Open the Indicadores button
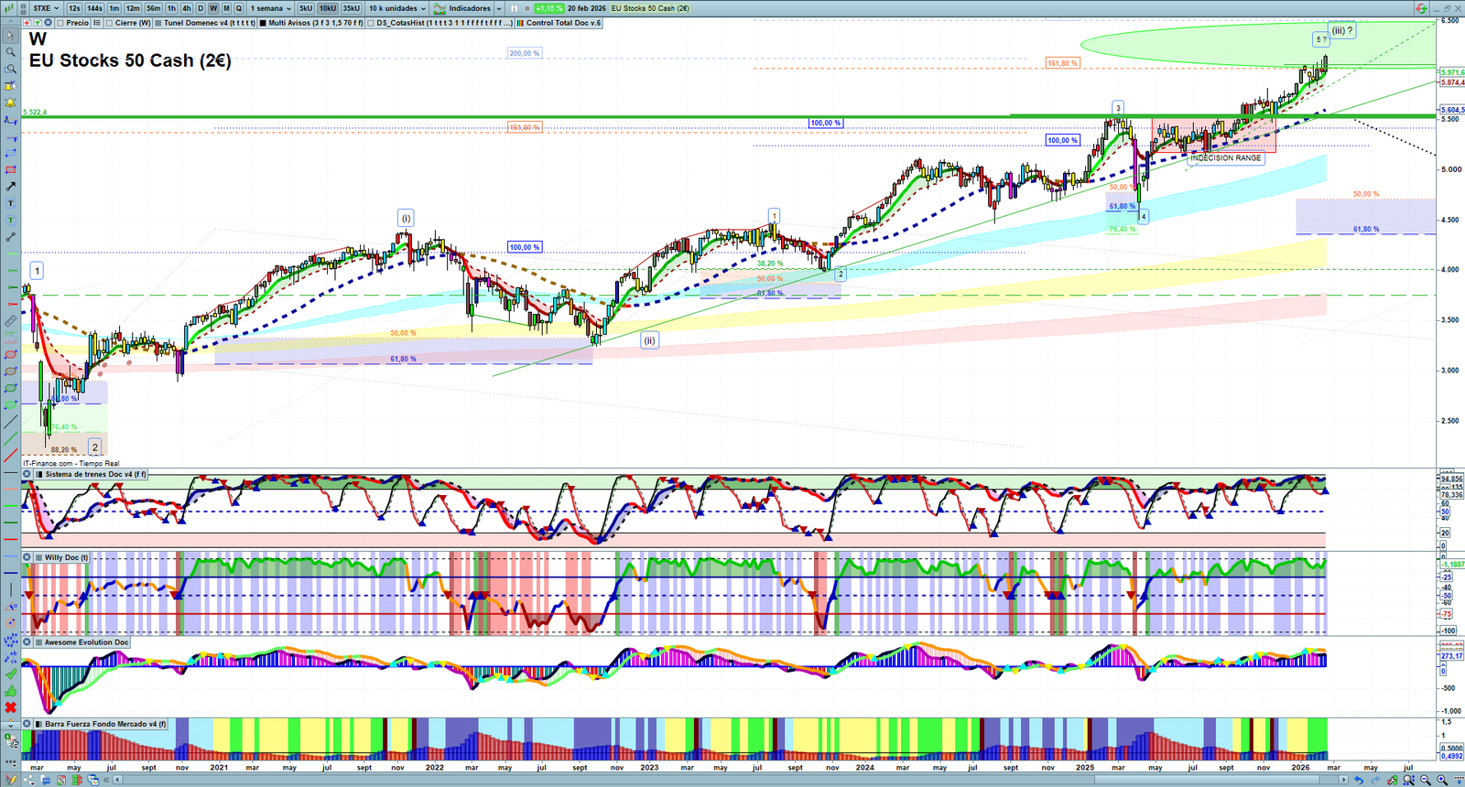This screenshot has height=787, width=1465. tap(469, 8)
